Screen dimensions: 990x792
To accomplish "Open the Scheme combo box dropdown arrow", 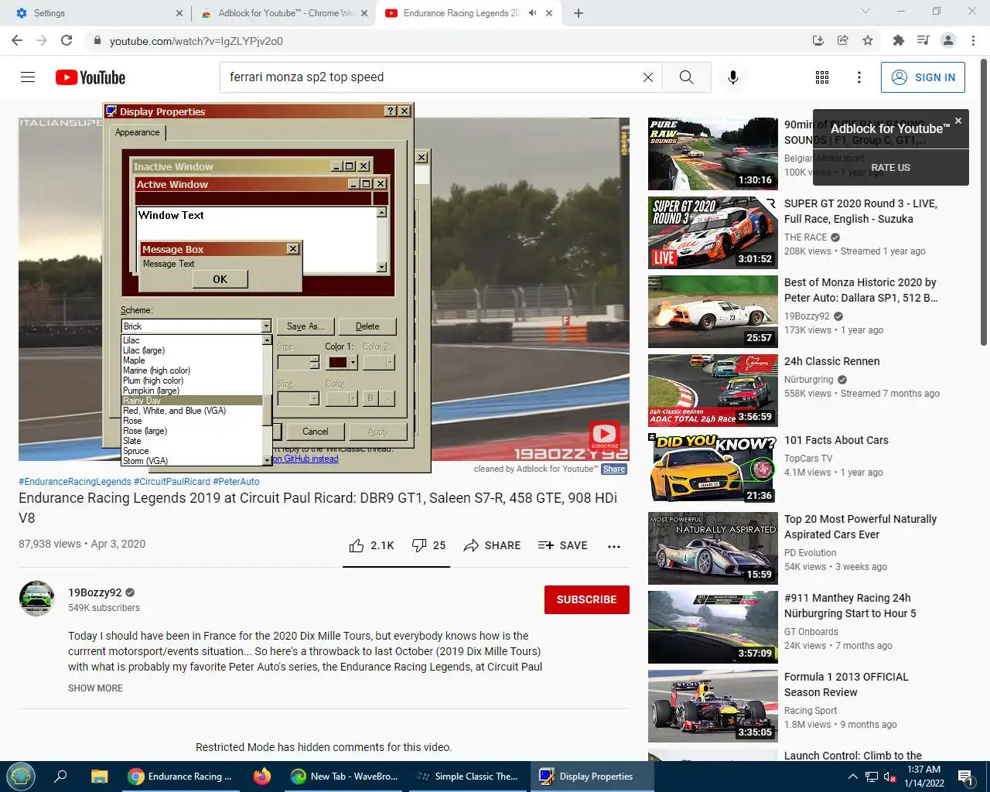I will coord(266,326).
